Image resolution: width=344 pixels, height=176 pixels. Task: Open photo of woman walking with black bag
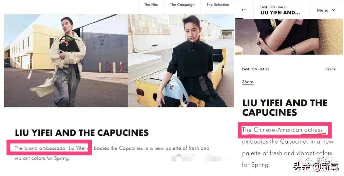pyautogui.click(x=66, y=61)
